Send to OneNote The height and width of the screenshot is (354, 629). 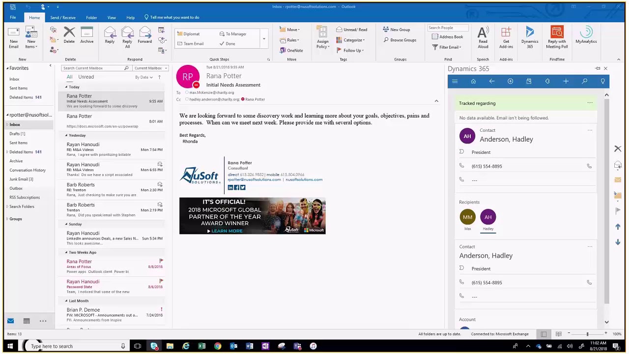(291, 50)
